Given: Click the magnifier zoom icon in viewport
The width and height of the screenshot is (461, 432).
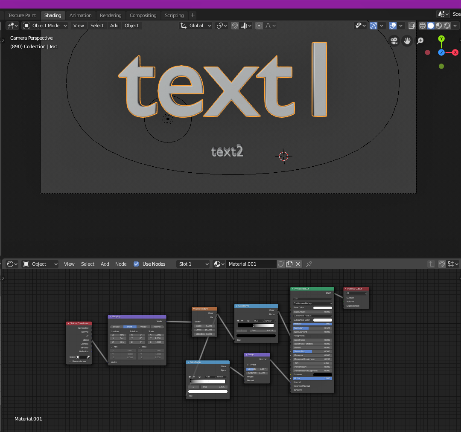Looking at the screenshot, I should (x=420, y=41).
